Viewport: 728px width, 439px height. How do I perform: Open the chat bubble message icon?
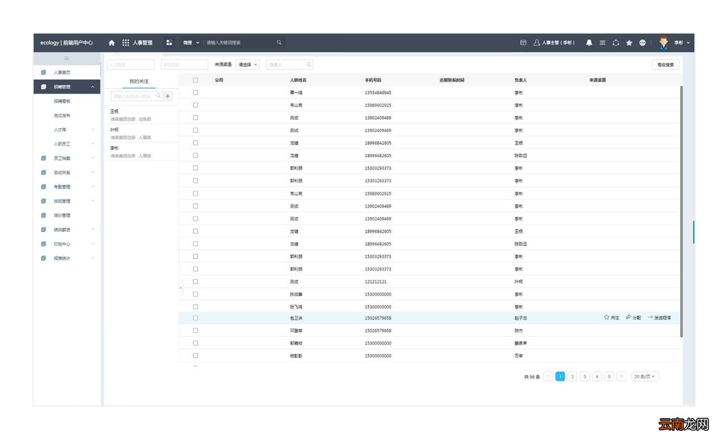[x=642, y=43]
